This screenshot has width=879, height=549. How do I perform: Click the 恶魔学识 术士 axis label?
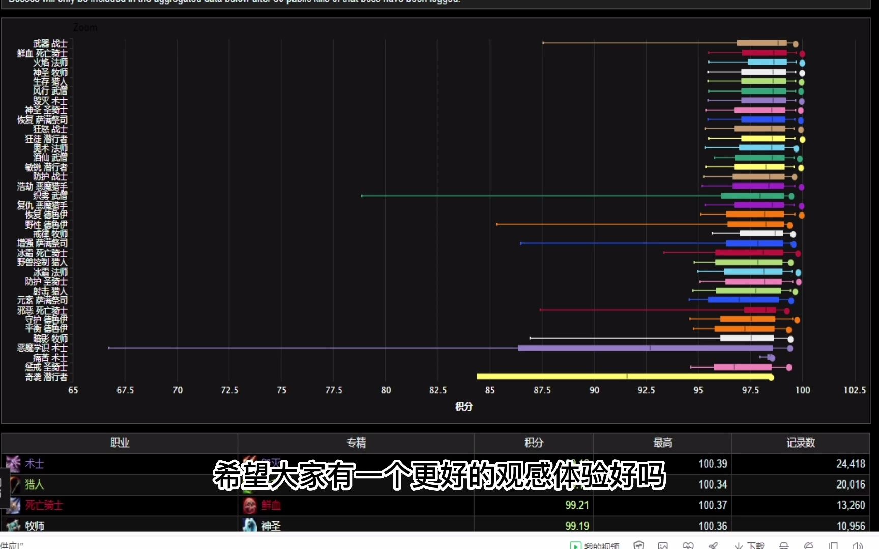point(41,348)
